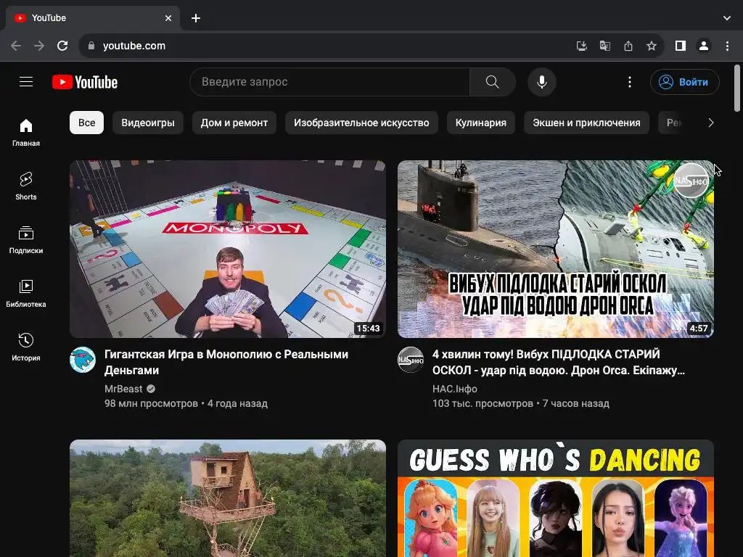Toggle the browser side panel
The width and height of the screenshot is (743, 557).
[681, 46]
